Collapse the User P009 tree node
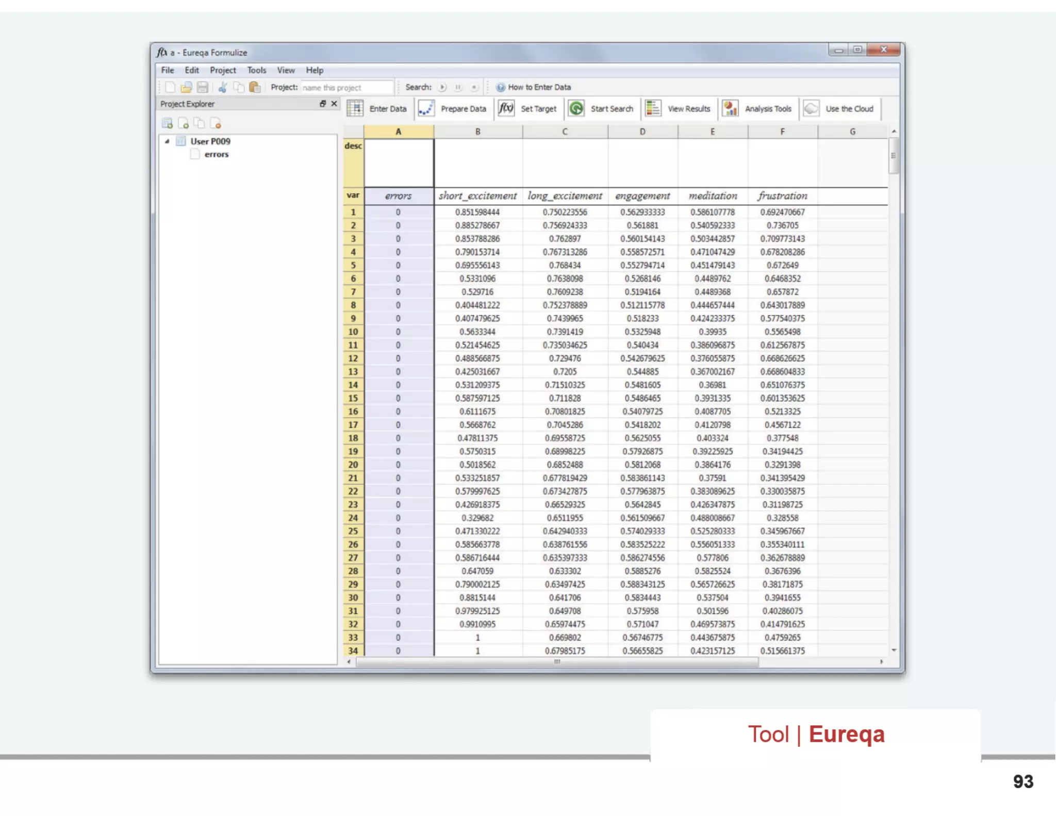 point(167,141)
